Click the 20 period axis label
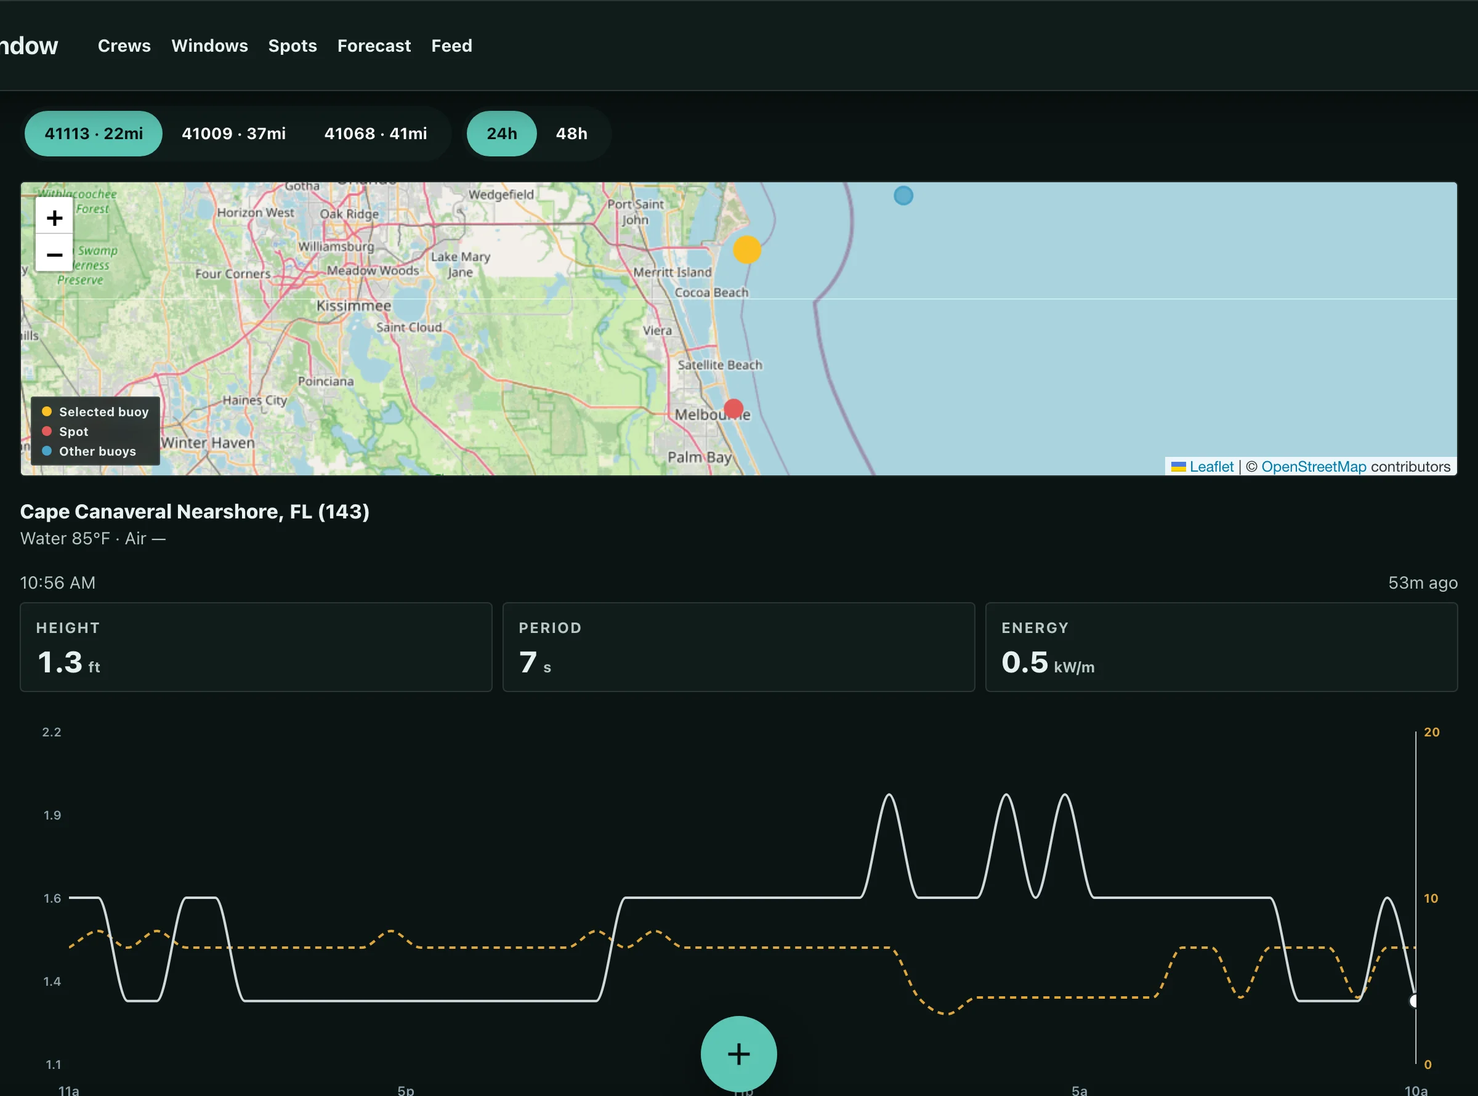Screen dimensions: 1478x1096 coord(1432,731)
